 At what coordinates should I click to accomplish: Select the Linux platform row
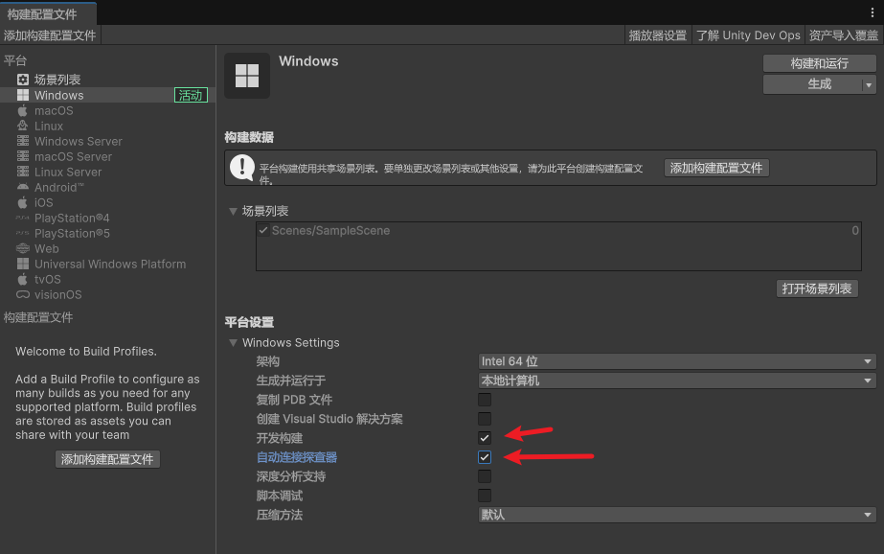[107, 126]
